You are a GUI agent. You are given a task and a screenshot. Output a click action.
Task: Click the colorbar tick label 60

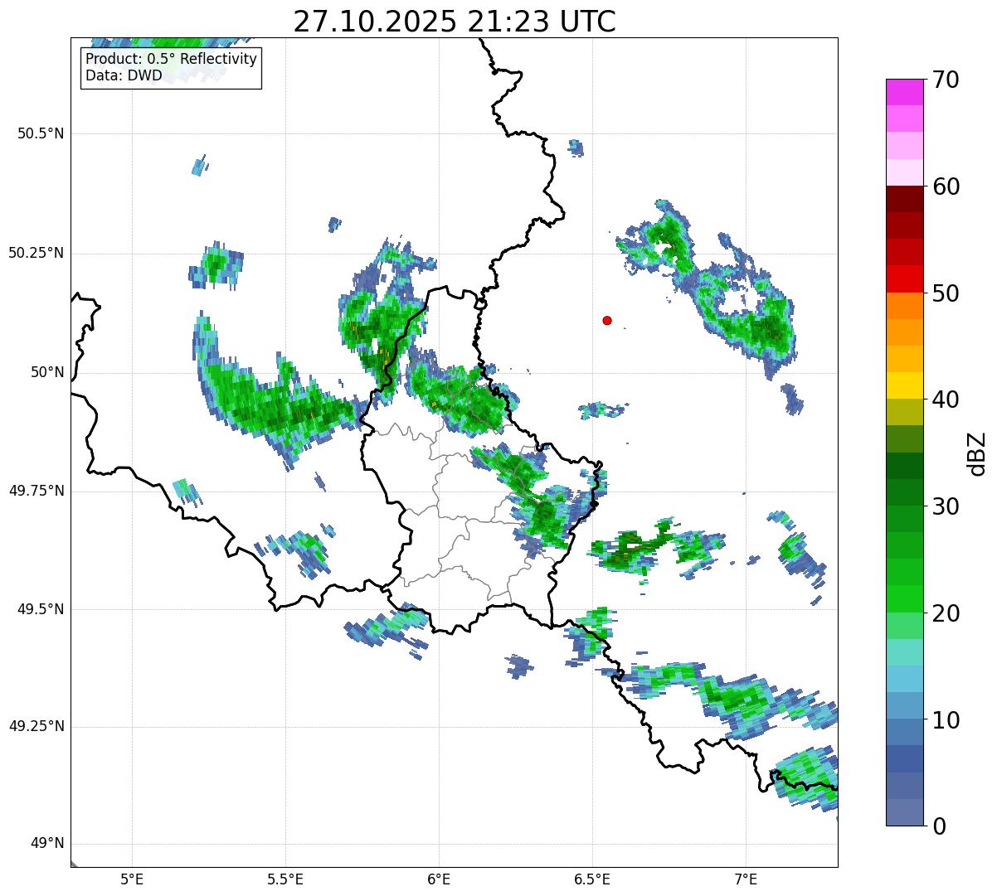pos(946,186)
